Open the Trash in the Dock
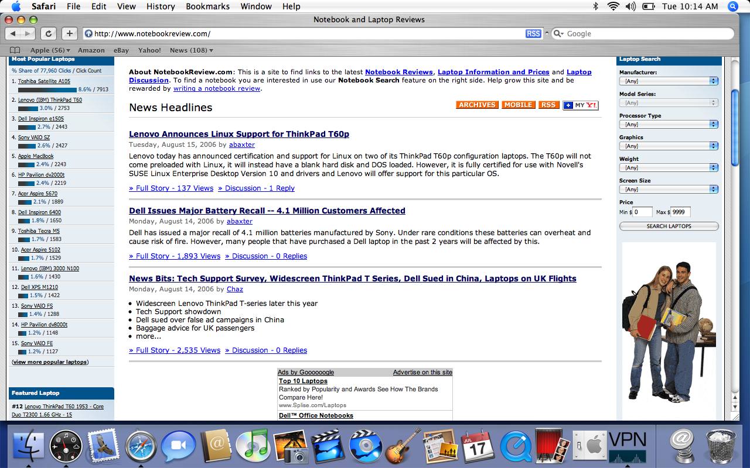 (722, 447)
